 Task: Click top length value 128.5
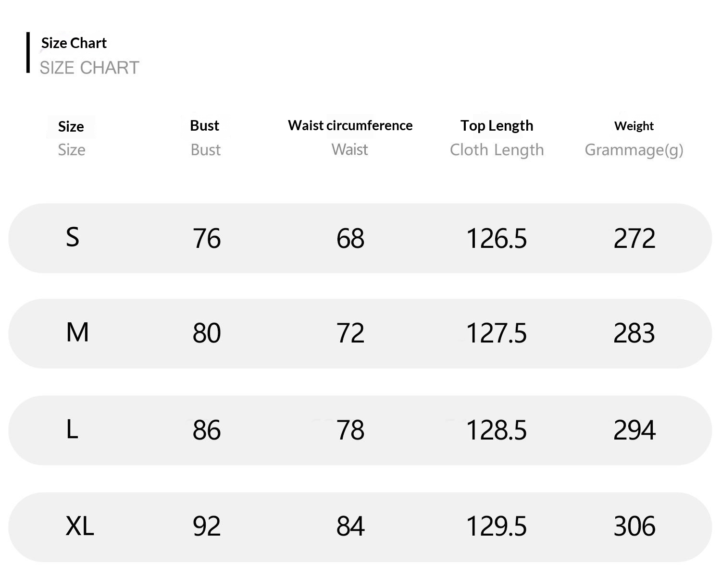click(497, 430)
